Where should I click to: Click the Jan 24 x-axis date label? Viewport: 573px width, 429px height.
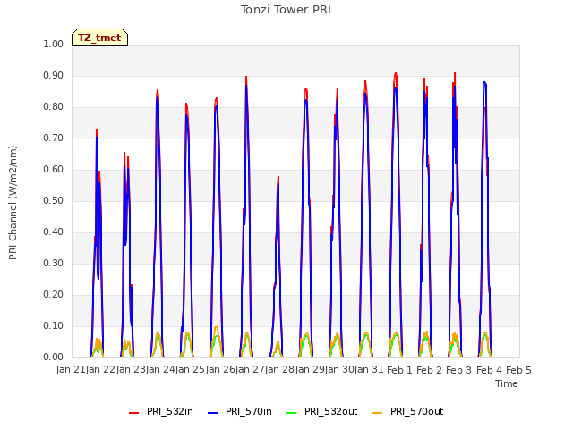pos(160,369)
